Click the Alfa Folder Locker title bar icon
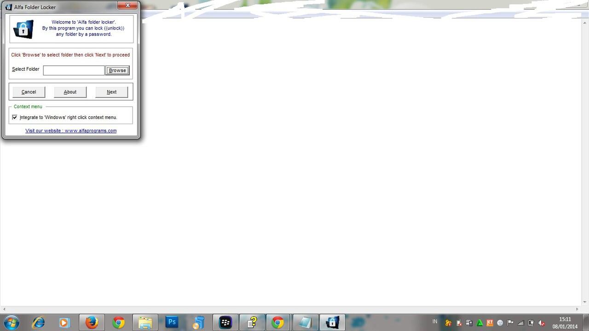 coord(8,7)
